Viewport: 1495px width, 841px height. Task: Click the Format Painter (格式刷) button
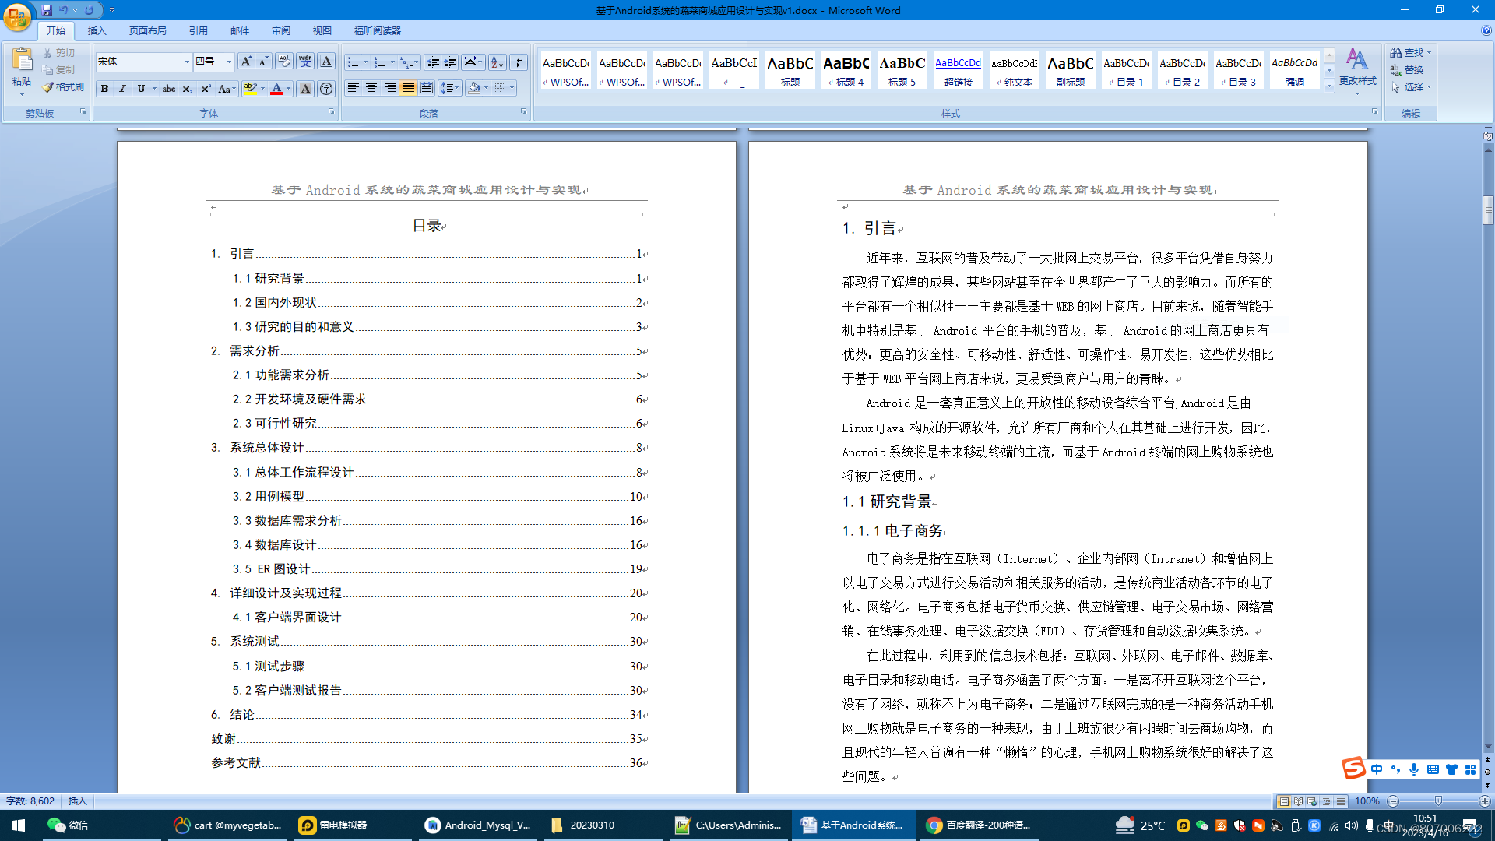(63, 87)
